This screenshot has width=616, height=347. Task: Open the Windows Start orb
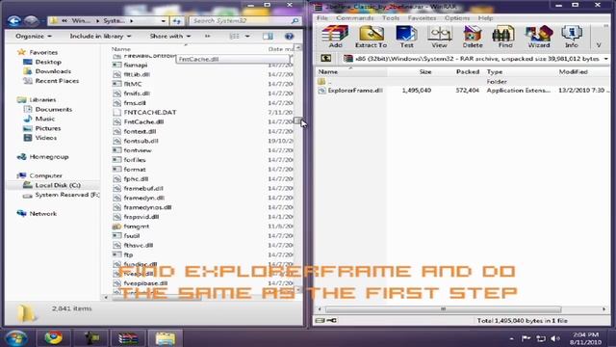coord(16,338)
